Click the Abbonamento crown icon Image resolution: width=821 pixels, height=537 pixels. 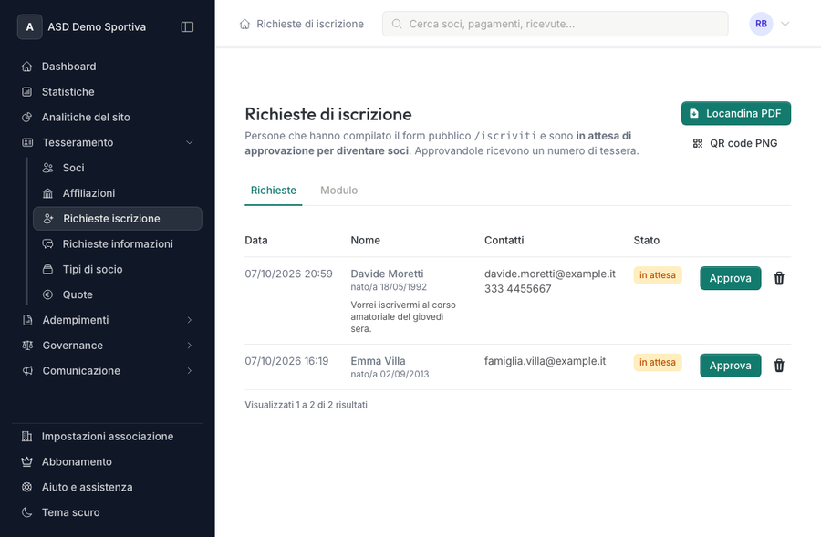[26, 461]
